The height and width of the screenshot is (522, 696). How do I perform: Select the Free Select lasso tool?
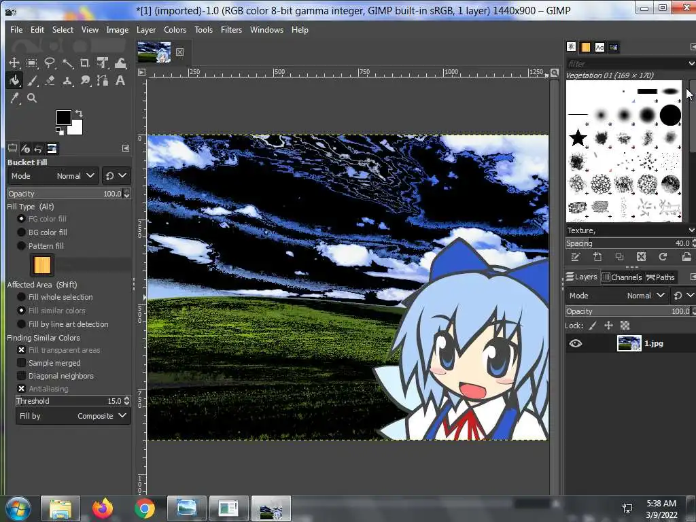point(49,63)
